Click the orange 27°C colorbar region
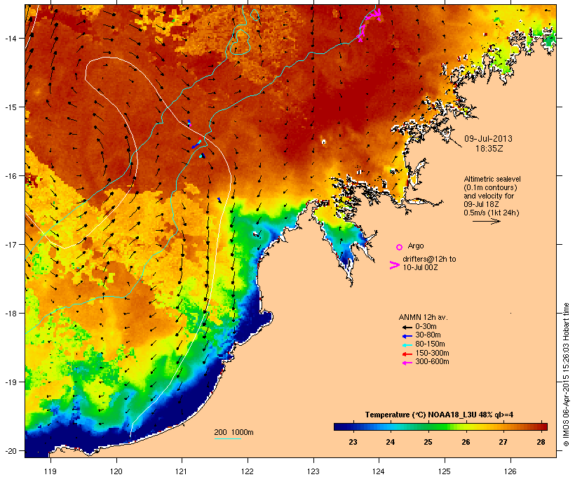This screenshot has height=477, width=575. pyautogui.click(x=503, y=426)
